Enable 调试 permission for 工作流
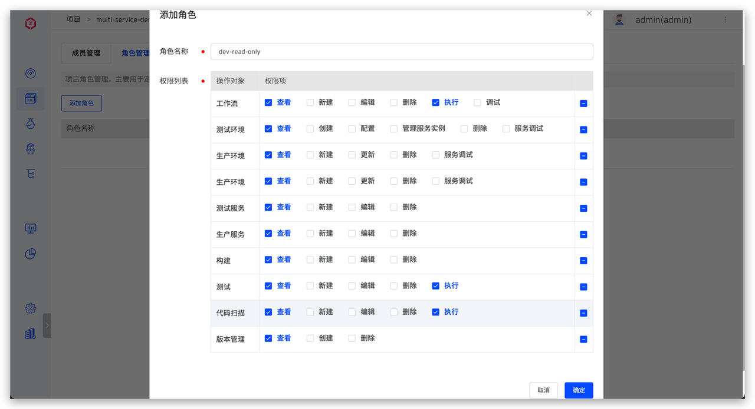 pos(477,102)
